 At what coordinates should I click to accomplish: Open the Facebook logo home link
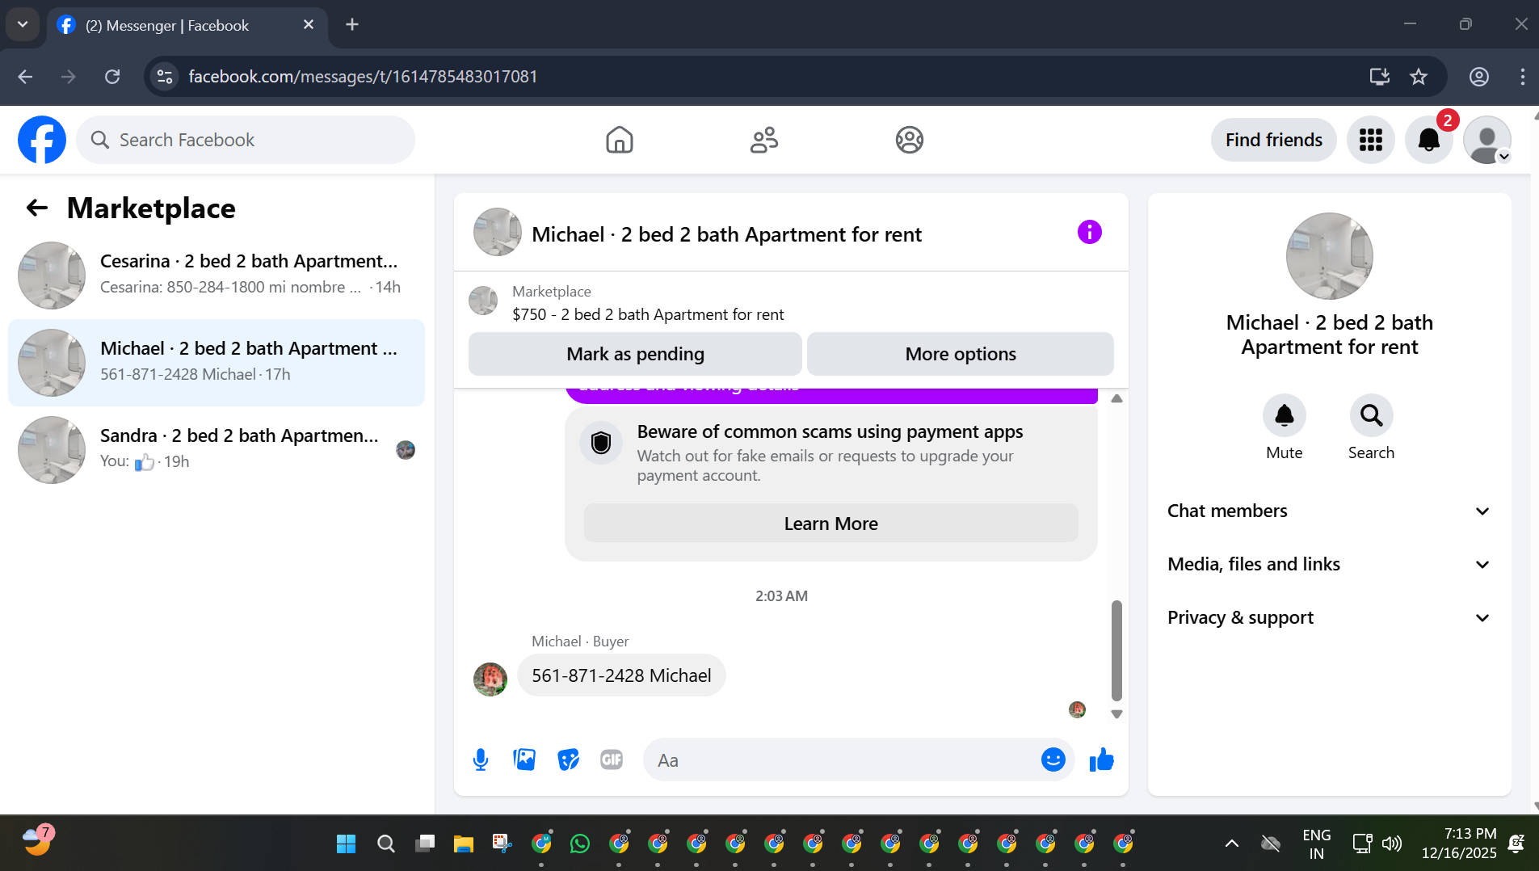[42, 140]
